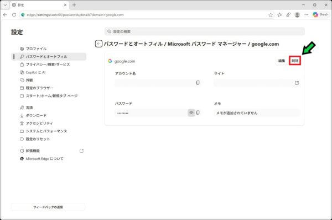
Task: Click the breadcrumb heading ending with google.com
Action: [x=191, y=44]
